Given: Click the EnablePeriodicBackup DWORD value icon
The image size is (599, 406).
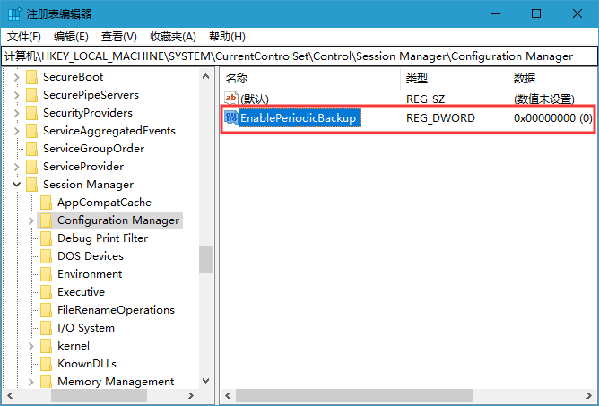Looking at the screenshot, I should (230, 118).
